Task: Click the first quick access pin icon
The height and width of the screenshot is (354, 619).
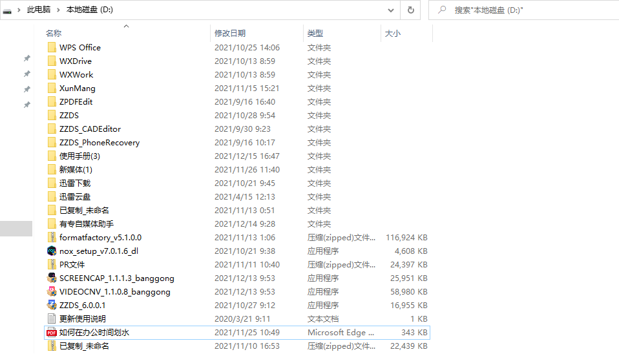Action: click(27, 58)
